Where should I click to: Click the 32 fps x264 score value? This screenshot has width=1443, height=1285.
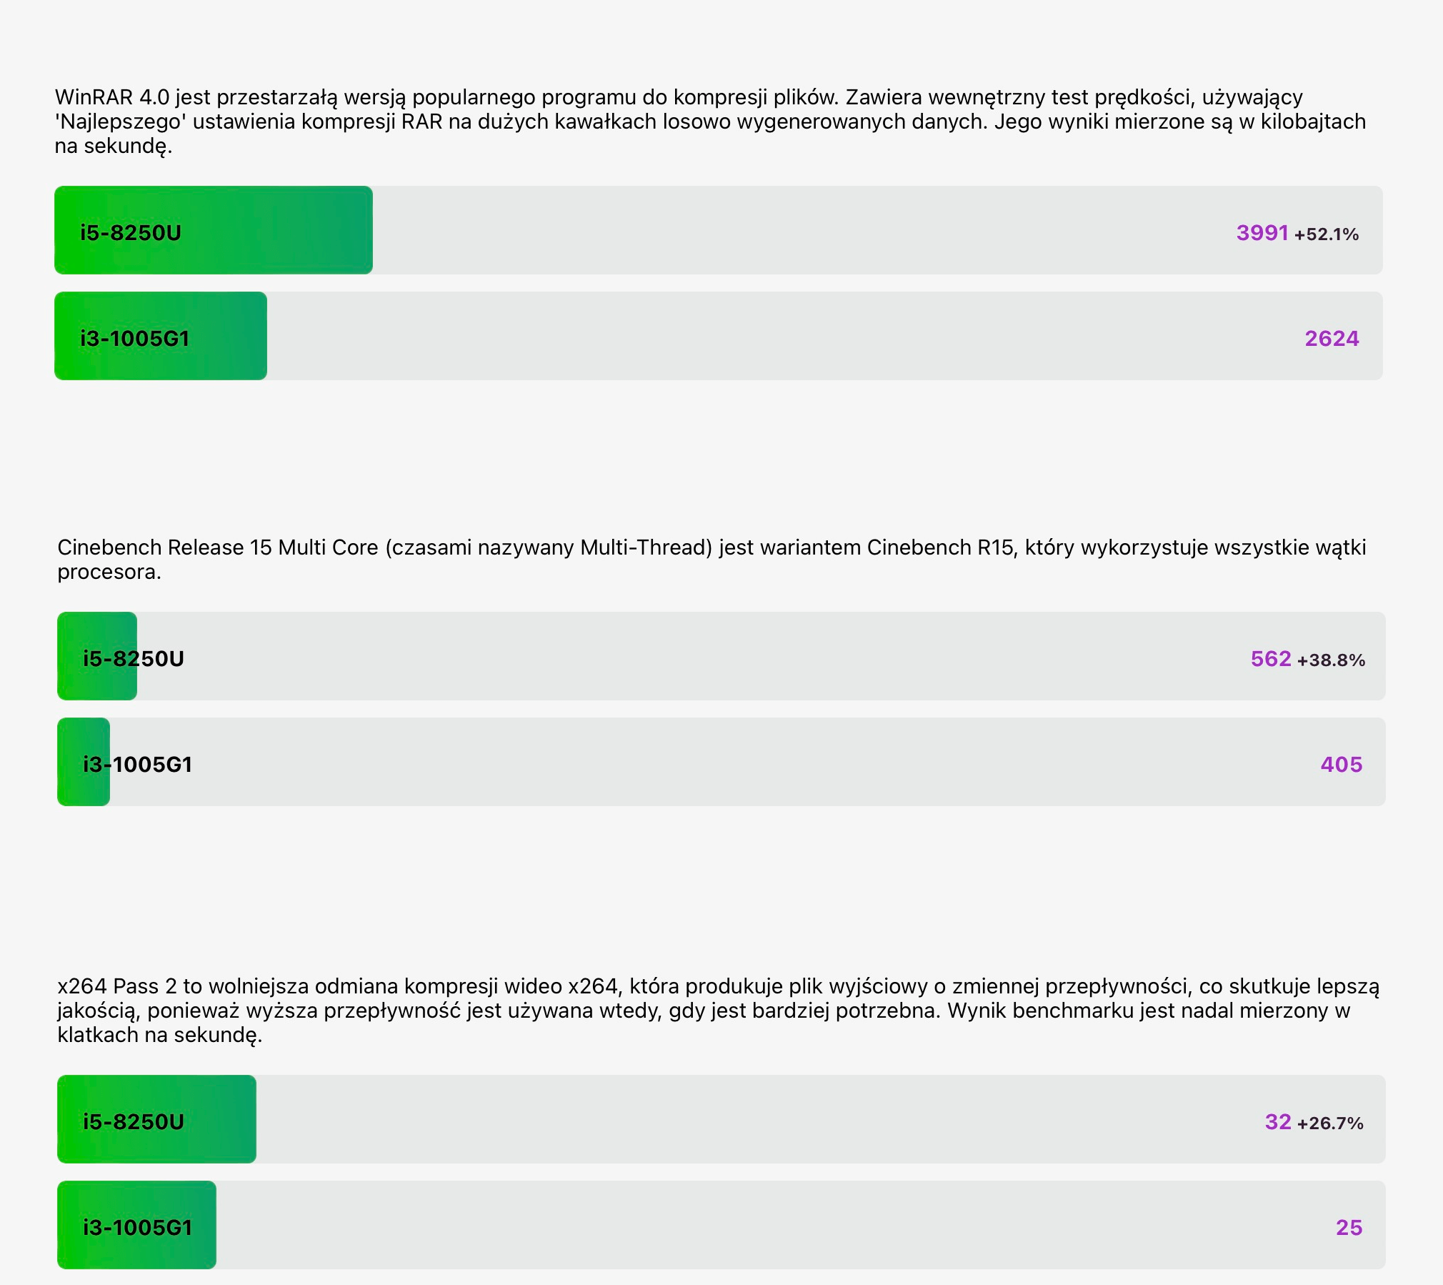tap(1277, 1122)
